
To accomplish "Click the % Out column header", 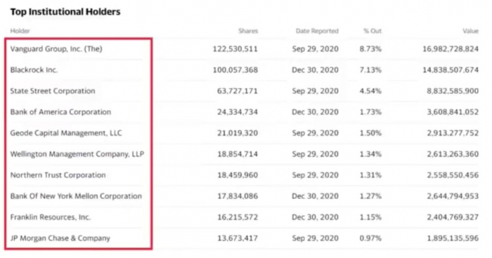I will click(373, 31).
